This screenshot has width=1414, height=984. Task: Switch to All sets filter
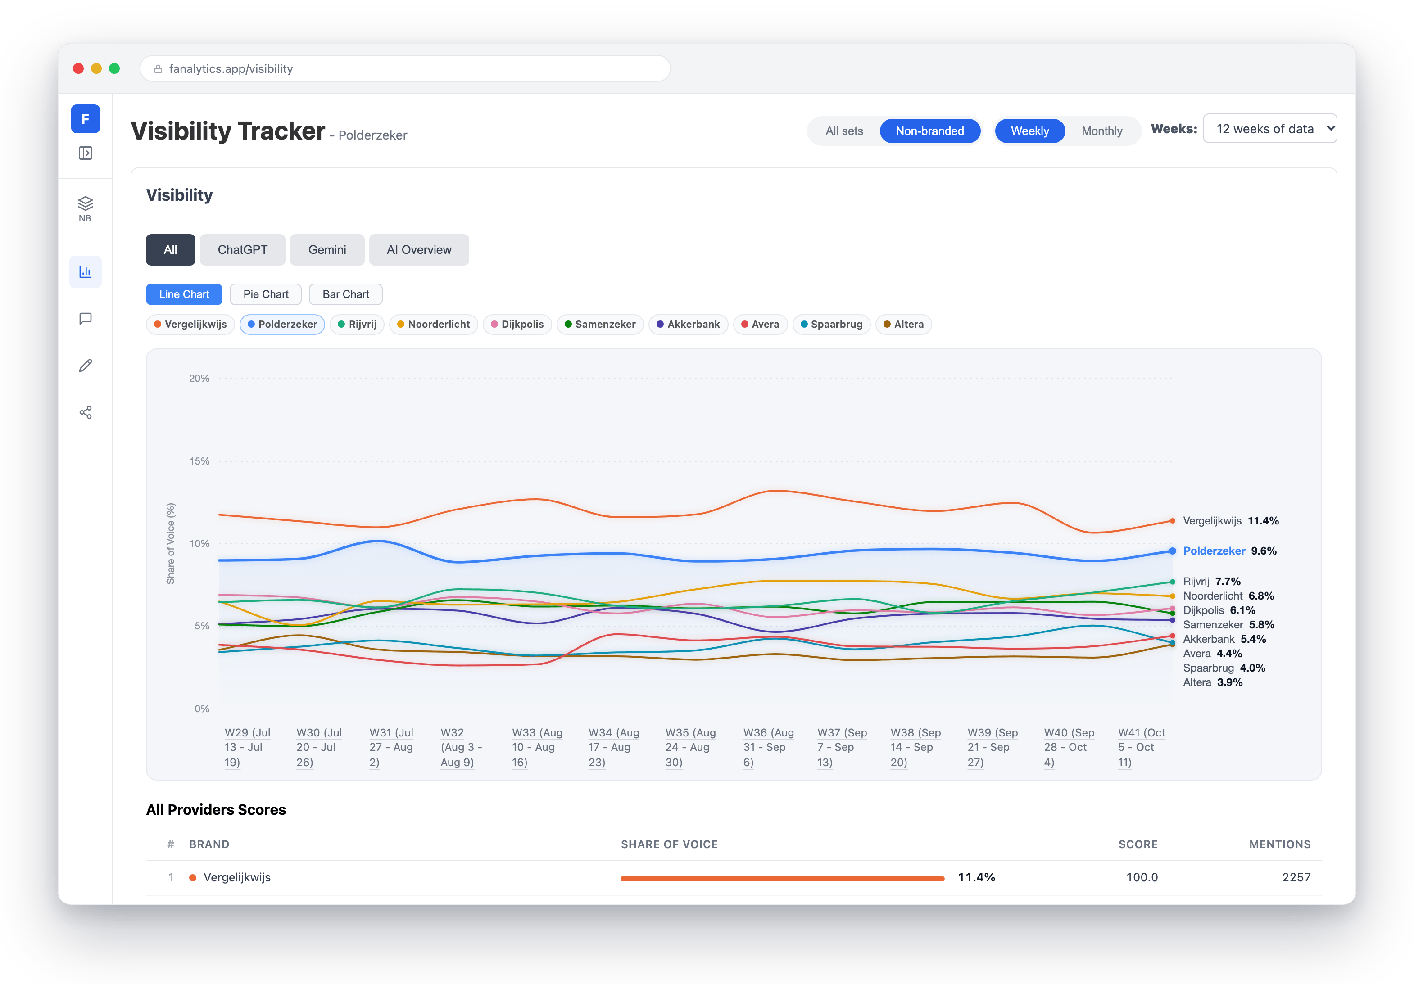[x=844, y=131]
